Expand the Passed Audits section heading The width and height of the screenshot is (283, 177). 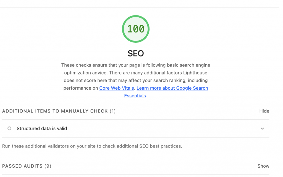point(22,166)
